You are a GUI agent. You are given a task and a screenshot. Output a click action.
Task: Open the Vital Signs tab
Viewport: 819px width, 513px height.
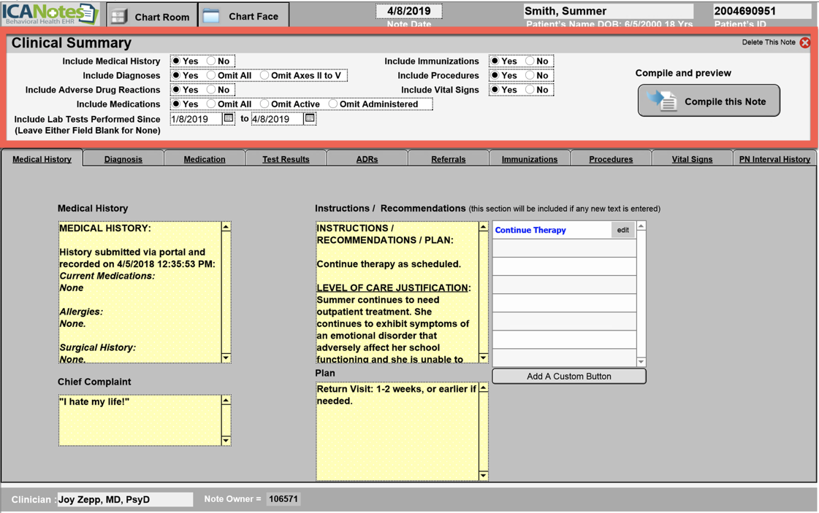(x=691, y=159)
